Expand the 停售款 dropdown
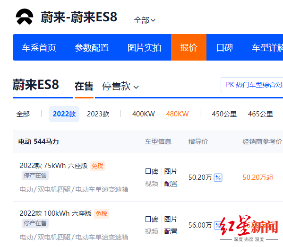This screenshot has height=247, width=283. [x=120, y=86]
